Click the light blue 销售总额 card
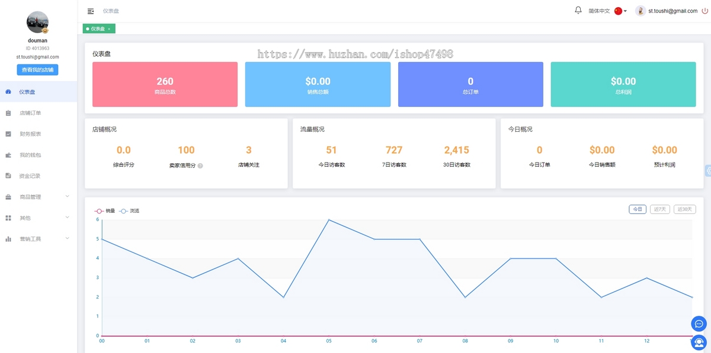711x353 pixels. coord(318,85)
